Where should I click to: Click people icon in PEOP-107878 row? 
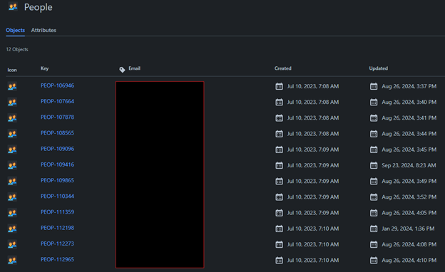click(12, 118)
